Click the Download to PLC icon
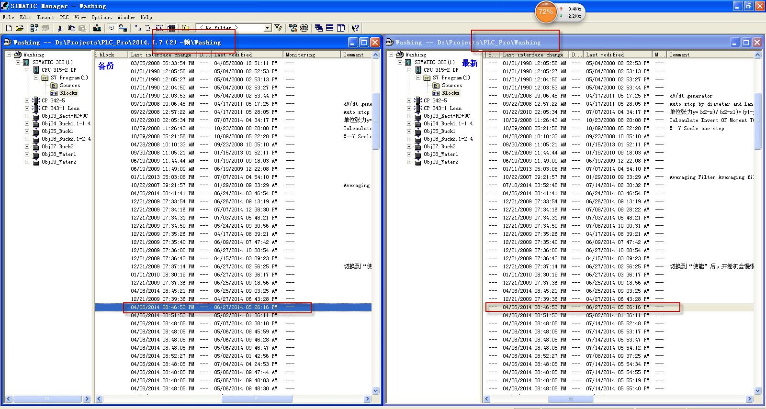Viewport: 766px width, 409px height. pos(97,28)
